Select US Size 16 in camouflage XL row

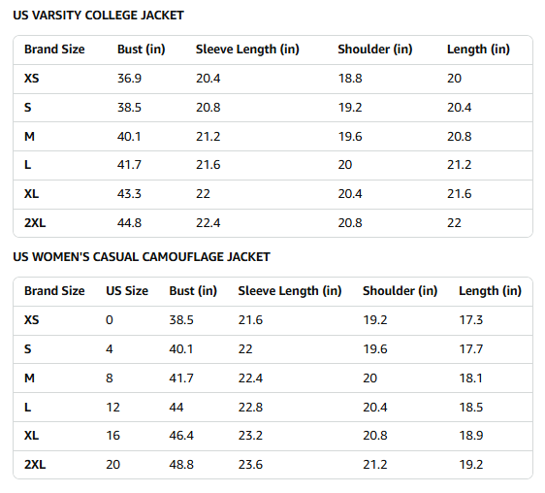[x=112, y=435]
